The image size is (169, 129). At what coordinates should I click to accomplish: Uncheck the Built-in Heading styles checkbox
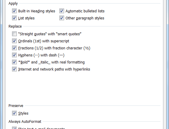(14, 11)
